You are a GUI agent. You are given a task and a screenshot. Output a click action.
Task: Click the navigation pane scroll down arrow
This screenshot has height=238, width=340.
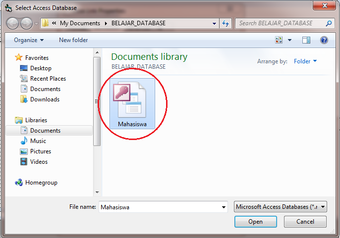point(97,192)
